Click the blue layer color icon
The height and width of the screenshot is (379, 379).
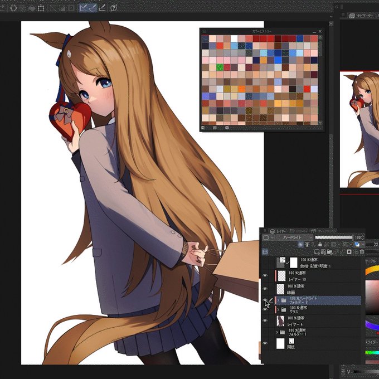click(357, 244)
